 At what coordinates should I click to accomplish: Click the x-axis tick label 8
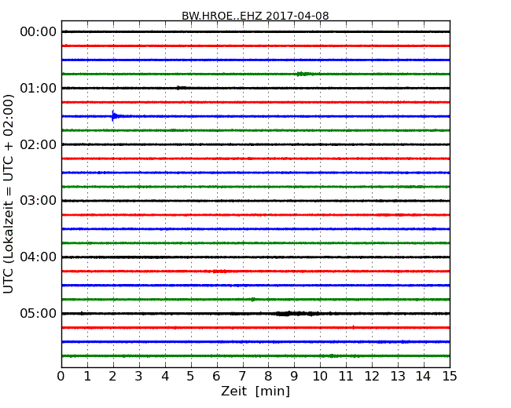click(268, 377)
